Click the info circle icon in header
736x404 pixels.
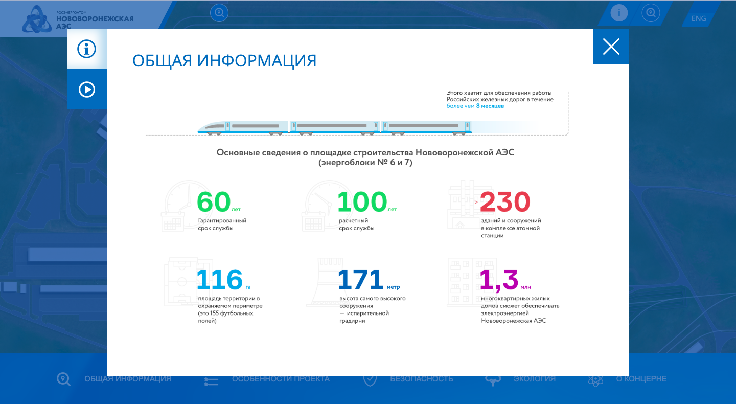(x=619, y=13)
